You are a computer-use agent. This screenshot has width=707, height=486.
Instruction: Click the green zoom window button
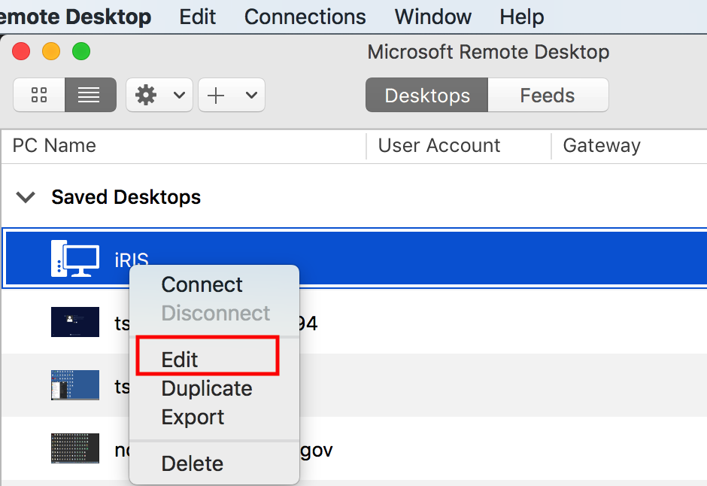81,51
